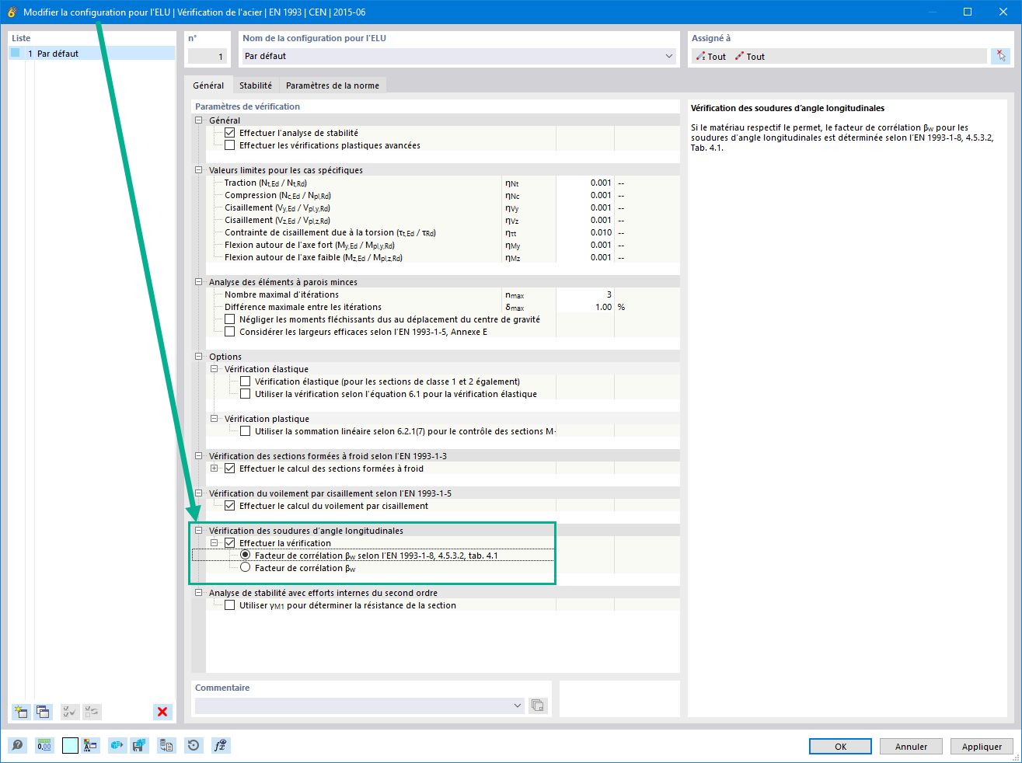Click the floppy disk save-as-default icon
This screenshot has width=1022, height=763.
(x=139, y=746)
